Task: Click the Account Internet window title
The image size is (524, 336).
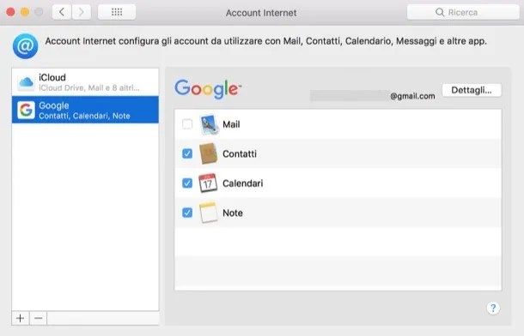Action: [x=261, y=13]
